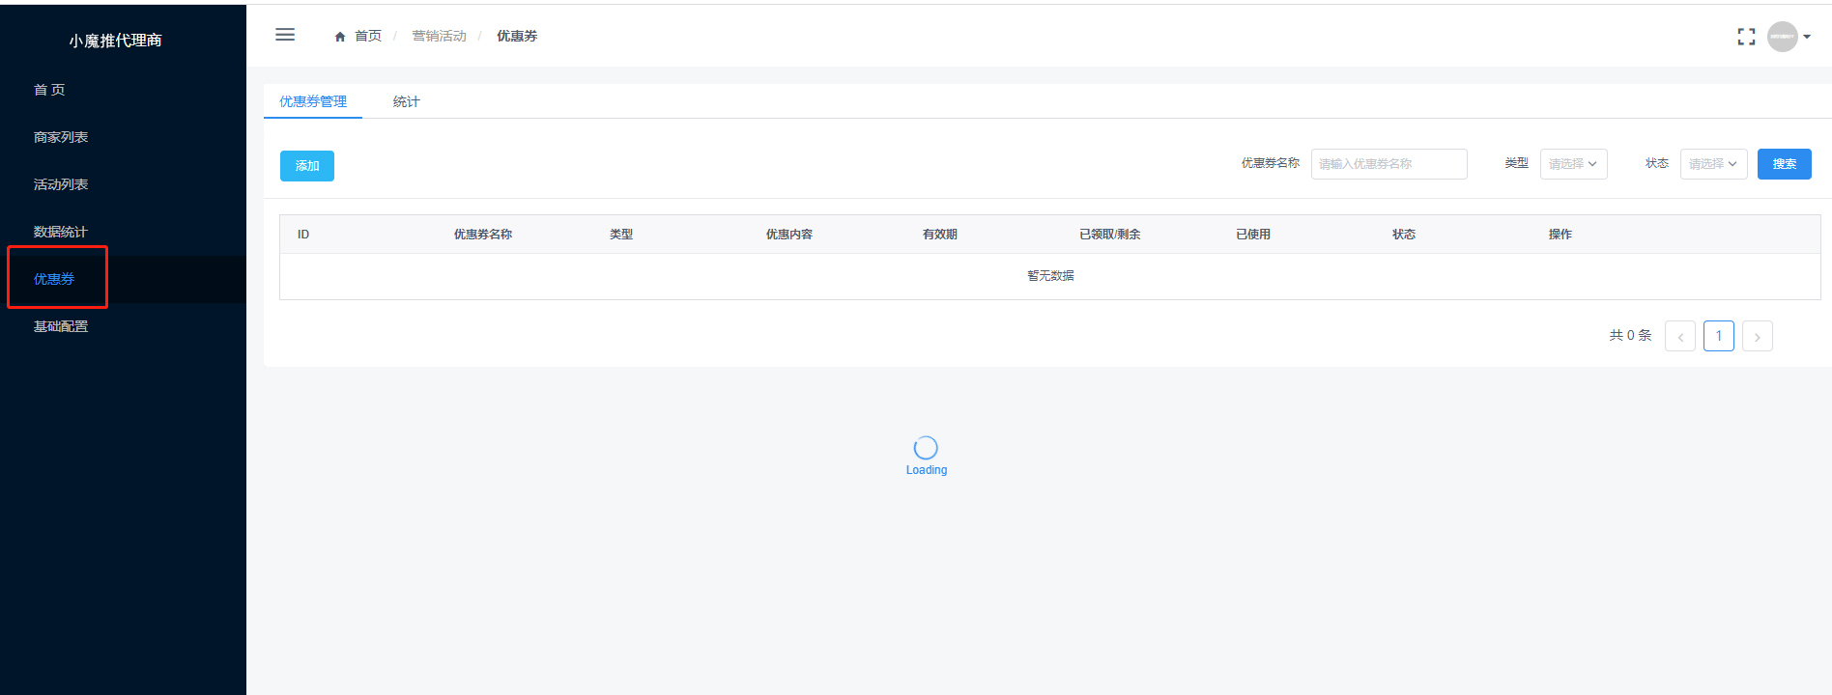The image size is (1832, 695).
Task: Expand the 类型 type dropdown
Action: 1573,164
